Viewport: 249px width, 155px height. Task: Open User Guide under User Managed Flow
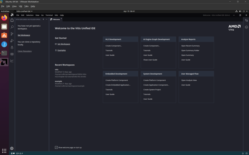pos(186,85)
